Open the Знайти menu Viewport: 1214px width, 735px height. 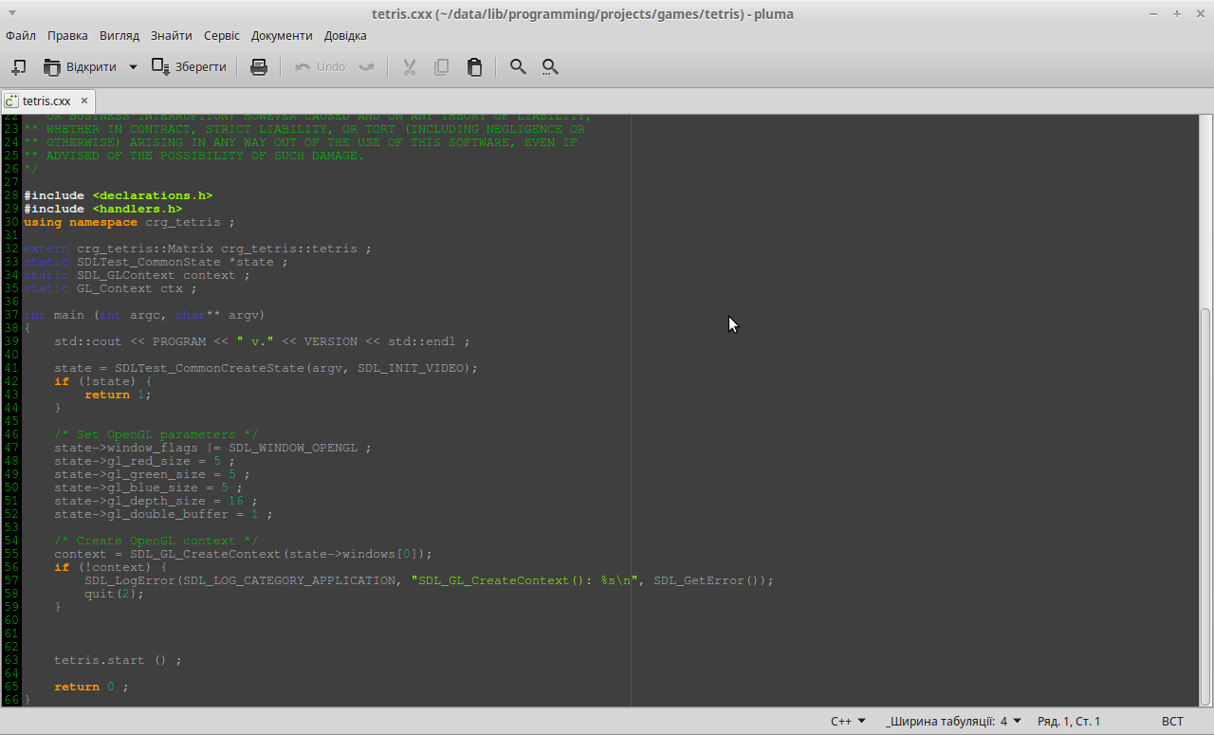171,36
